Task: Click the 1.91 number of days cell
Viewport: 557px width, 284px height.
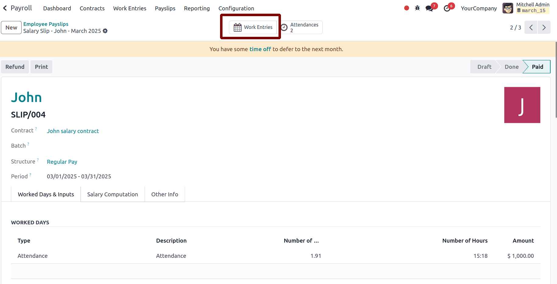Action: click(x=316, y=256)
